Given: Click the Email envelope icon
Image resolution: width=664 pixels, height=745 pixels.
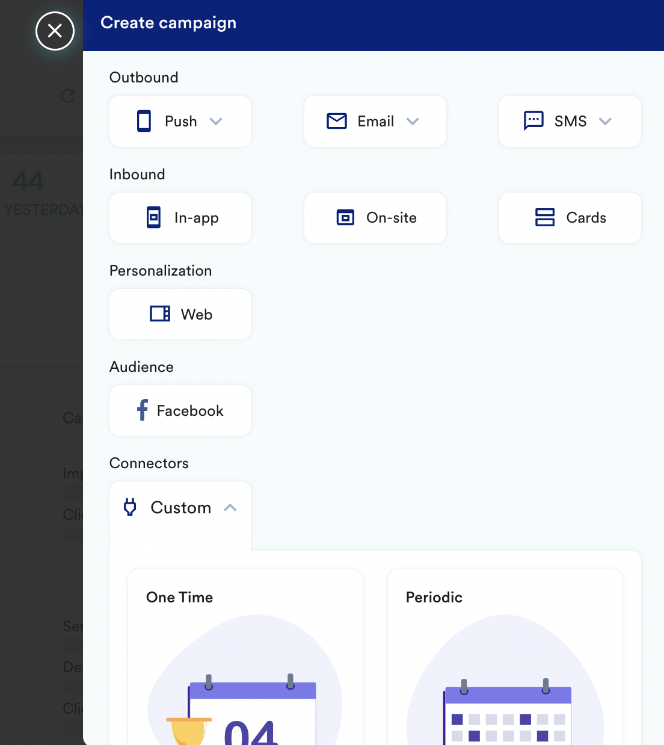Looking at the screenshot, I should point(337,121).
